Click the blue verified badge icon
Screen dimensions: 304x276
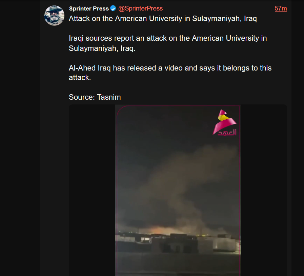[113, 8]
